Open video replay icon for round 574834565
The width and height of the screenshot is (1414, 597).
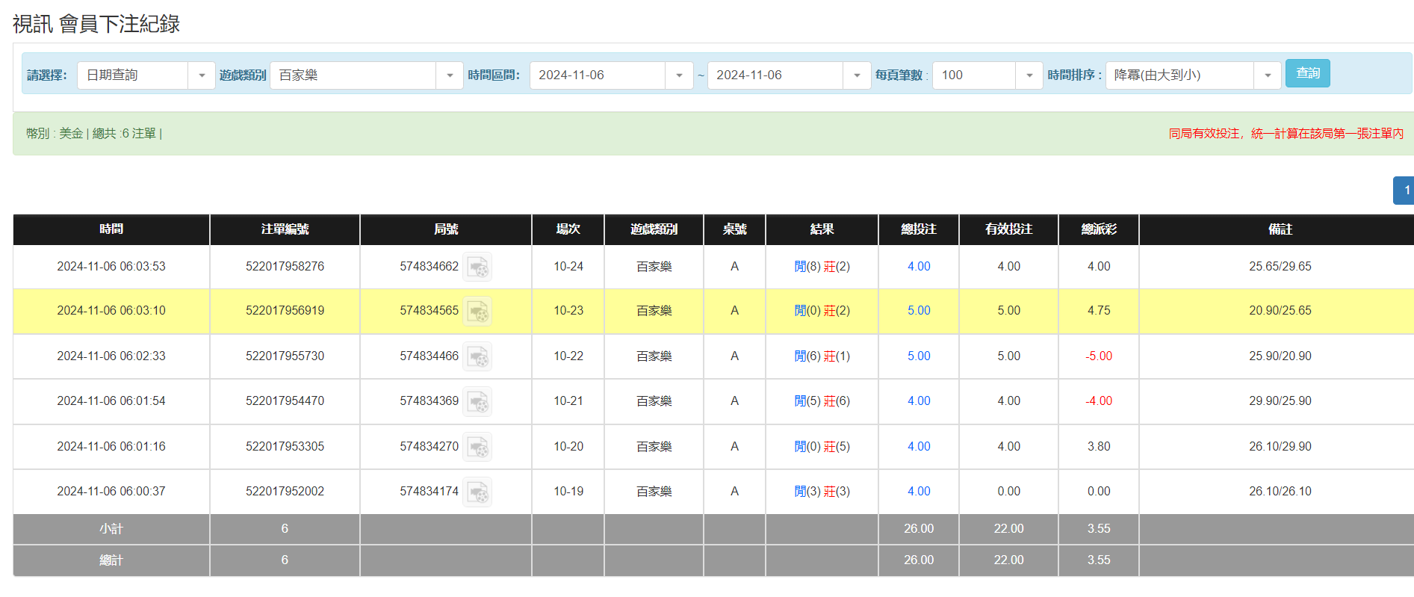coord(477,311)
